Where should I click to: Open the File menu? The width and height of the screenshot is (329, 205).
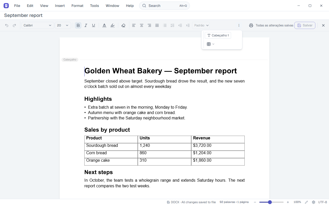(17, 6)
